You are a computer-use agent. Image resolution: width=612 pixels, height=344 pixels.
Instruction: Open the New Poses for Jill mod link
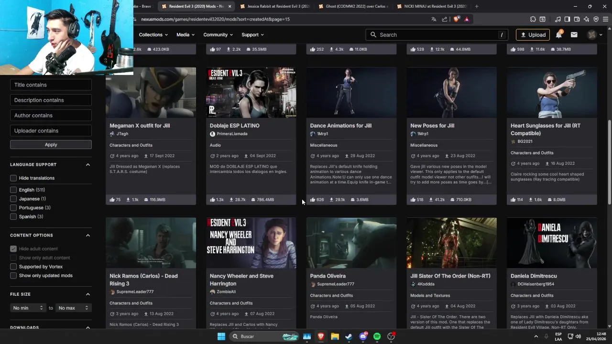[432, 126]
